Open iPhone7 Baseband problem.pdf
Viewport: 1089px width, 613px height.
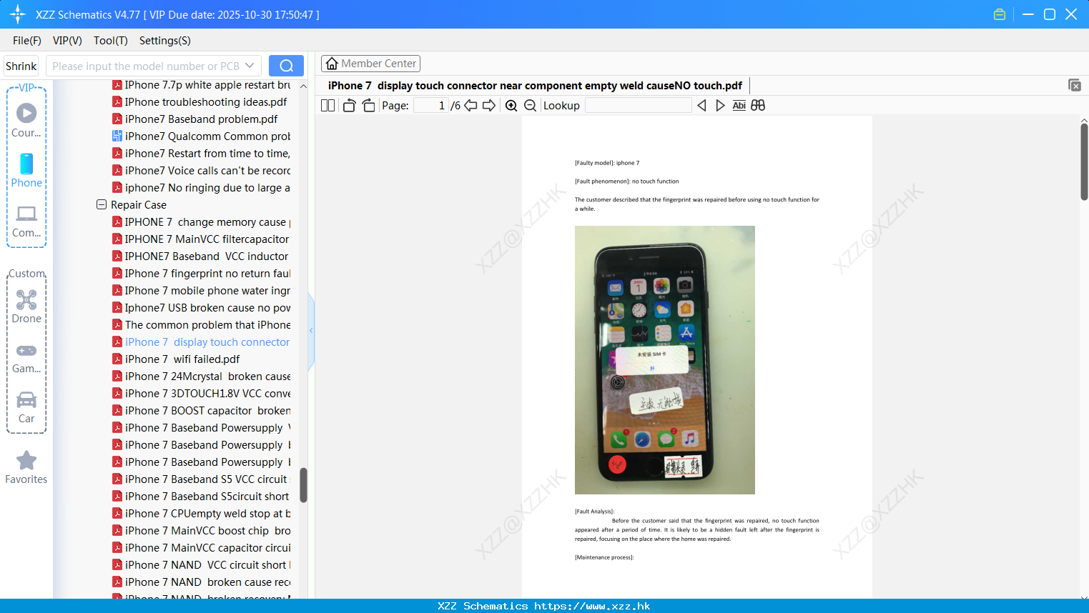pyautogui.click(x=197, y=119)
